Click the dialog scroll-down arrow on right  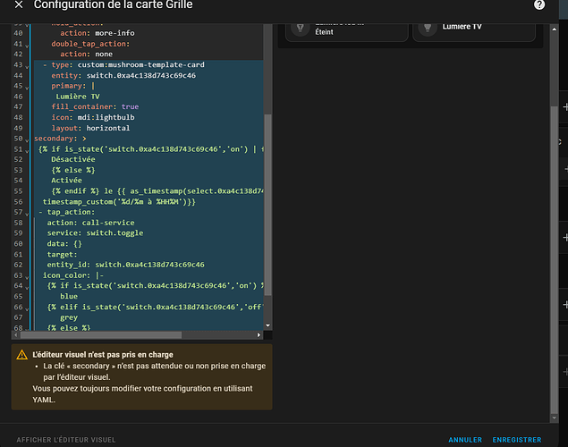[554, 417]
